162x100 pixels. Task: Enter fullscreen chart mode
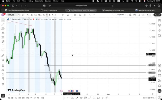[139, 15]
